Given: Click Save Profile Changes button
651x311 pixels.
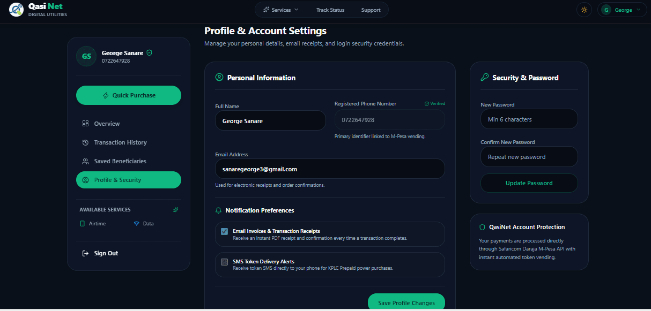Looking at the screenshot, I should click(406, 302).
